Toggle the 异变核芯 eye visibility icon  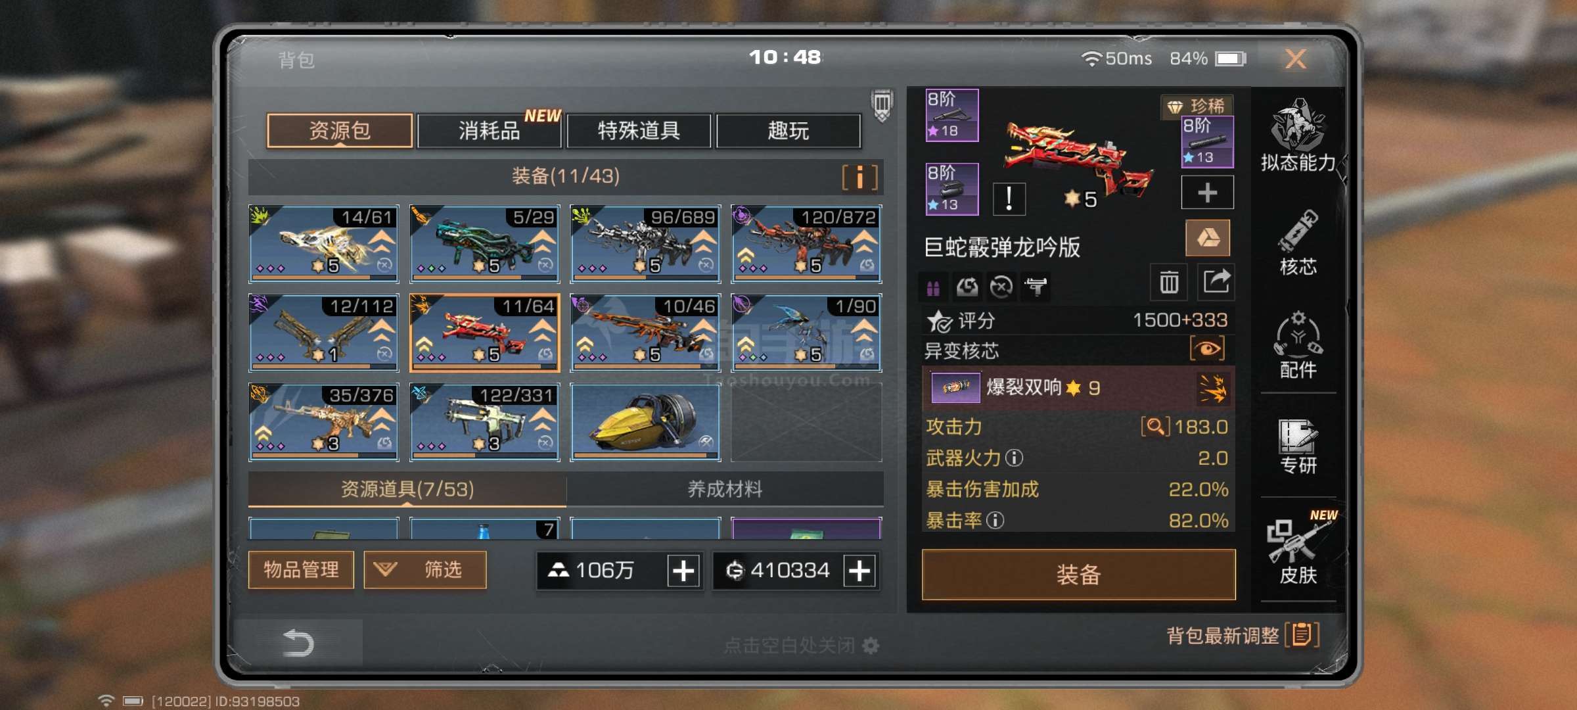[x=1208, y=348]
